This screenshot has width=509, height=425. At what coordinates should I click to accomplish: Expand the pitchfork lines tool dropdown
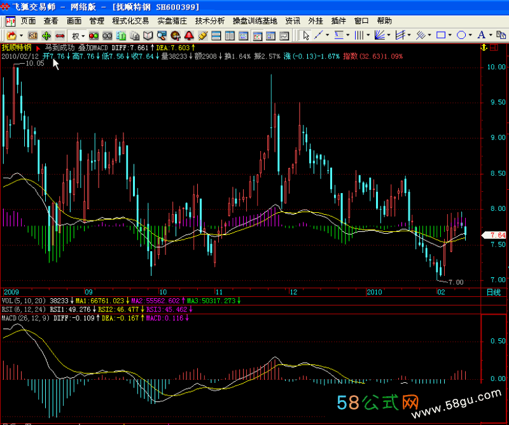429,35
